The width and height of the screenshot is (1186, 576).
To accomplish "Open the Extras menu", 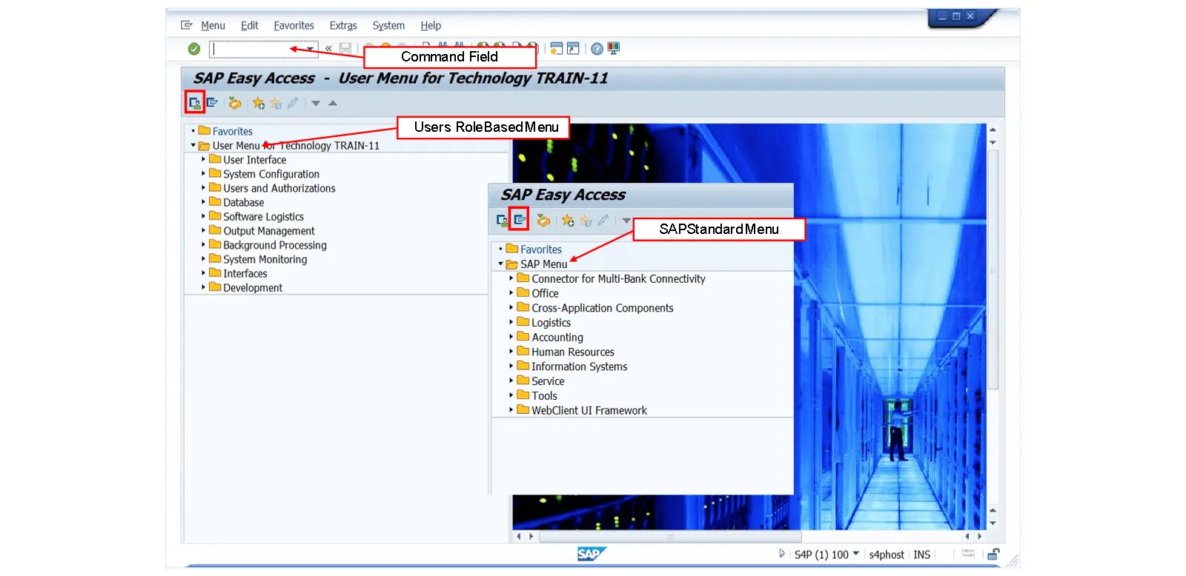I will [x=343, y=25].
